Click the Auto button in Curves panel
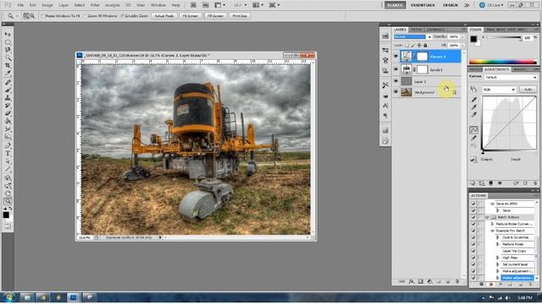Image resolution: width=542 pixels, height=304 pixels. 528,90
